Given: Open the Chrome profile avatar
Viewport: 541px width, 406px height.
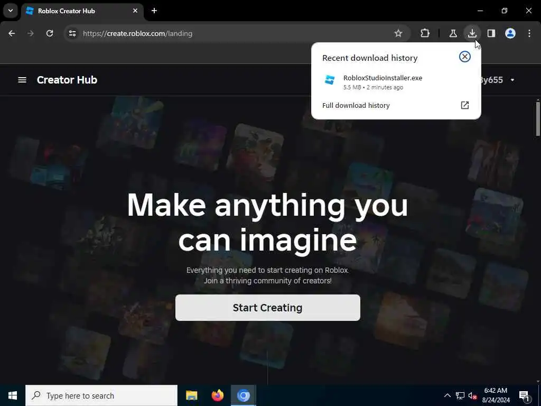Looking at the screenshot, I should [510, 33].
